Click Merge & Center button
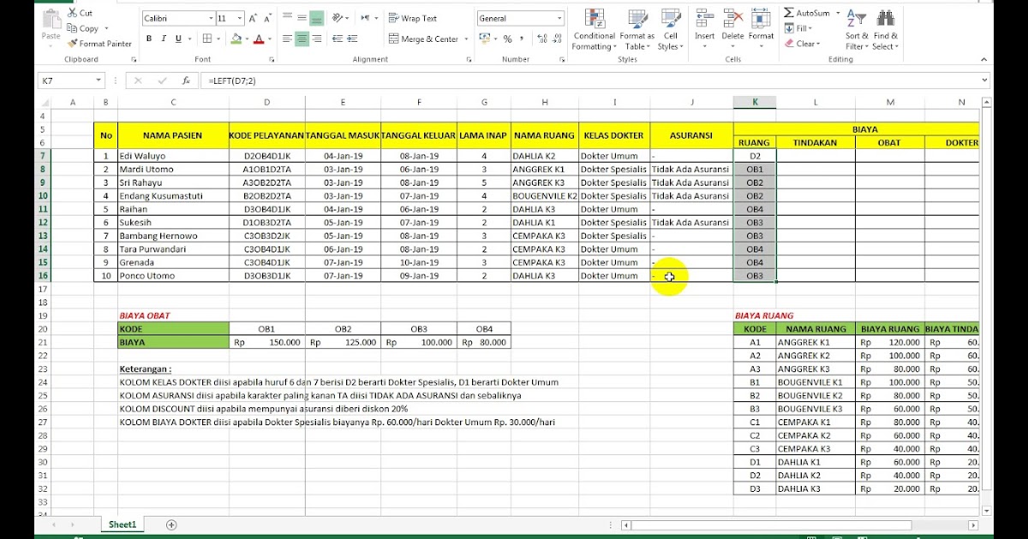The width and height of the screenshot is (1028, 539). point(423,38)
